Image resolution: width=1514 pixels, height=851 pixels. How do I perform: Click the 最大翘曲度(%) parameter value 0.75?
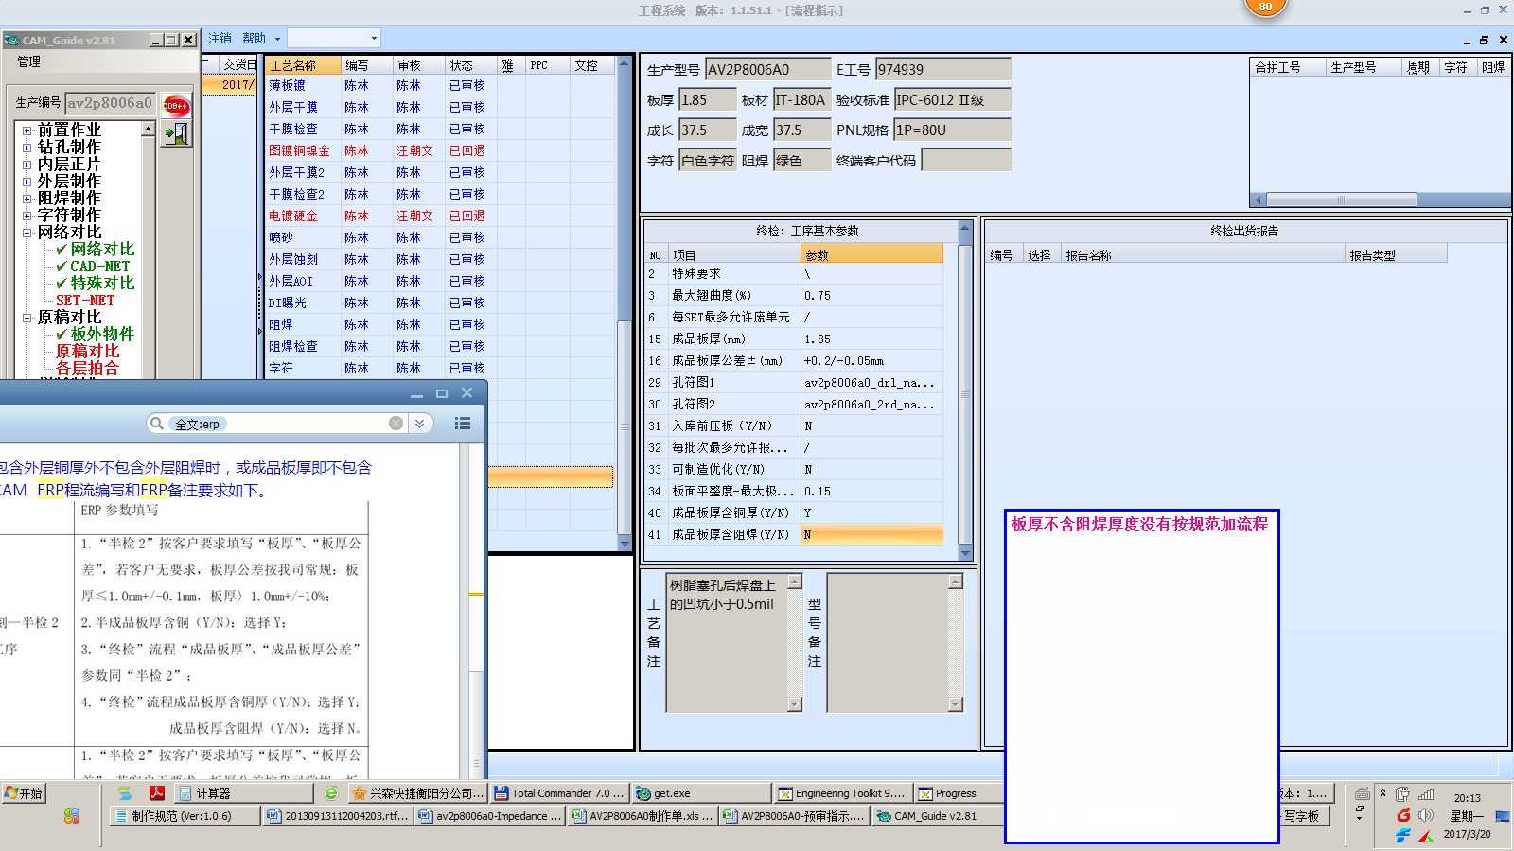click(x=871, y=296)
